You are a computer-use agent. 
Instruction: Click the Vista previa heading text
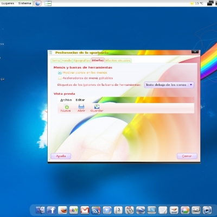[x=64, y=94]
